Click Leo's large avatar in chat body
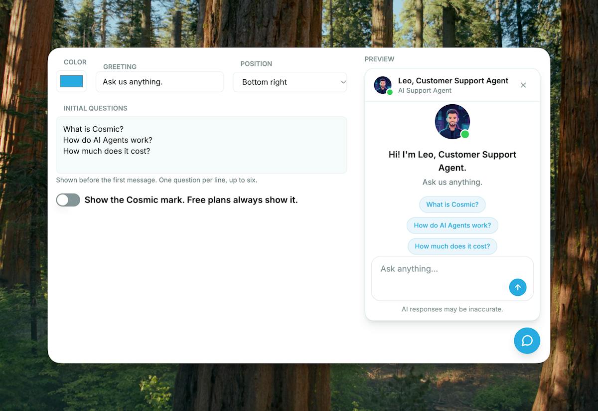Viewport: 598px width, 411px height. 452,122
